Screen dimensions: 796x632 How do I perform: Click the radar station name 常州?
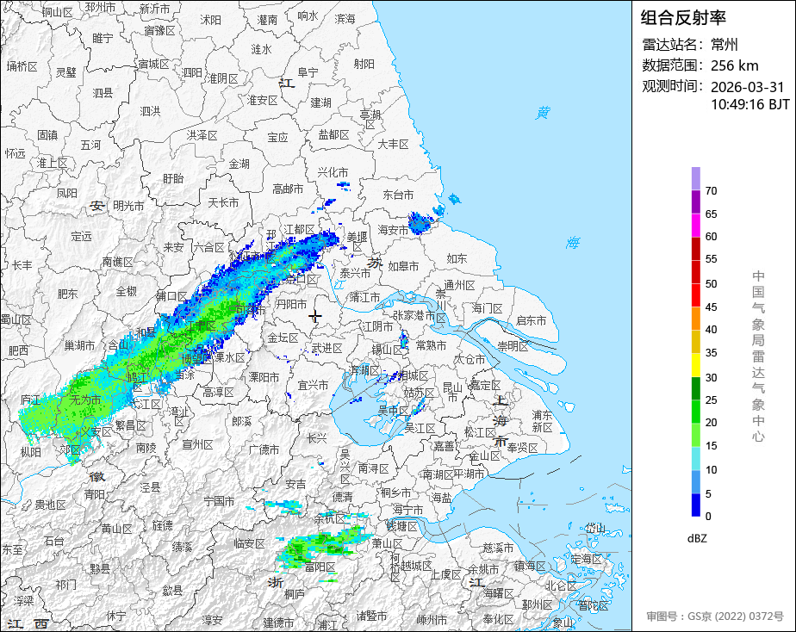724,45
